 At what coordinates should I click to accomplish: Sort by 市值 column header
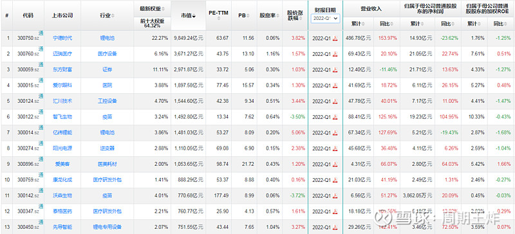point(188,16)
